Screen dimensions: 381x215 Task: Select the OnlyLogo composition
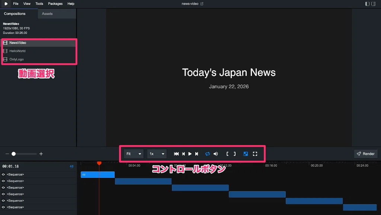(39, 59)
